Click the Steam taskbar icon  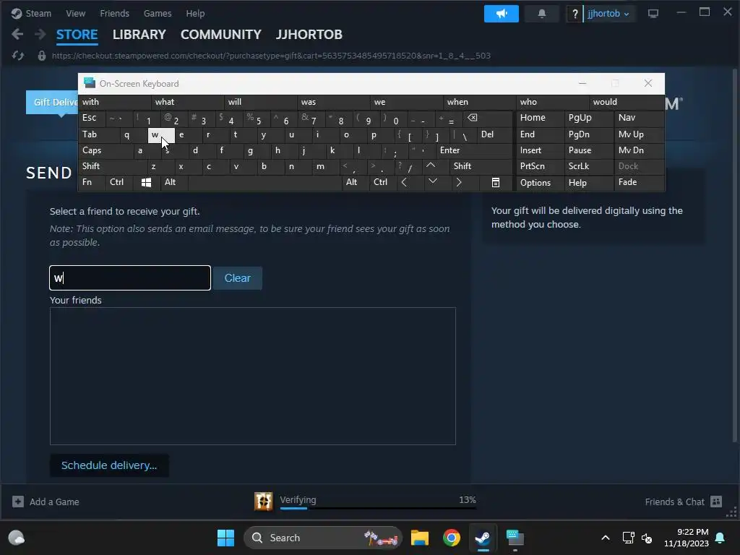[x=482, y=538]
